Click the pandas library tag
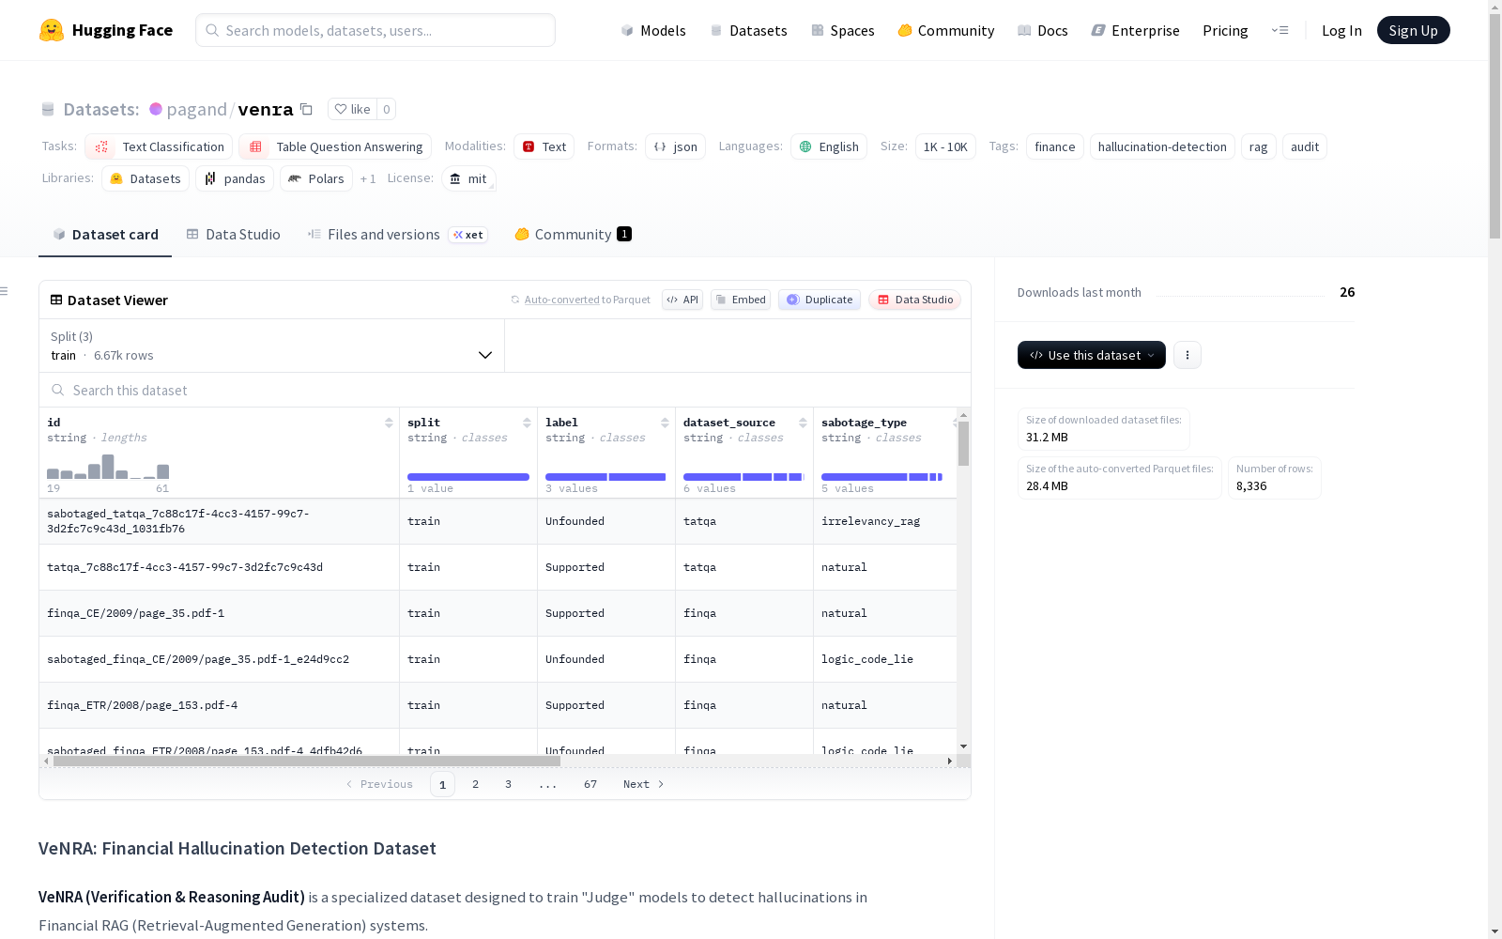This screenshot has width=1502, height=939. click(x=235, y=178)
